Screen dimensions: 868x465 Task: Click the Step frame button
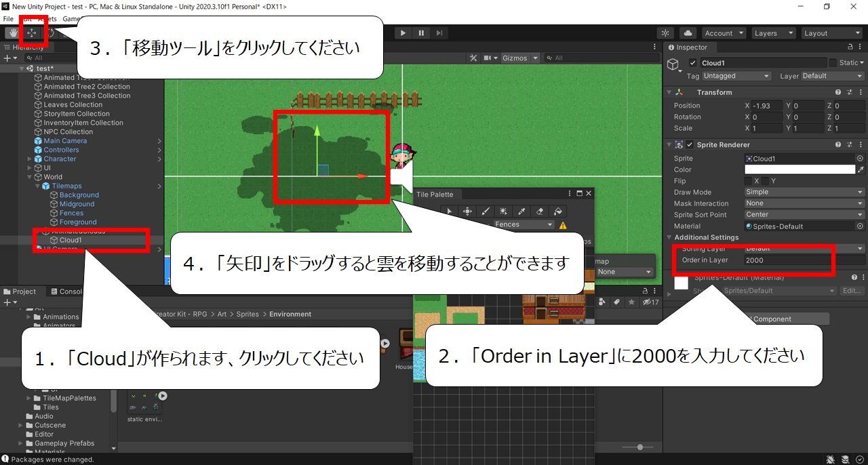(439, 33)
